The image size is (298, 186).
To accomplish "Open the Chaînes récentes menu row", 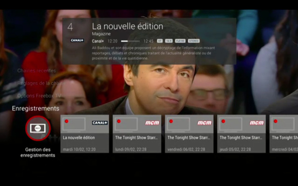I will pyautogui.click(x=37, y=71).
